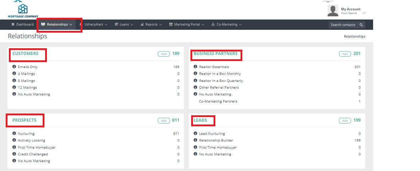420x171 pixels.
Task: Open the Loans dropdown menu
Action: click(x=124, y=24)
